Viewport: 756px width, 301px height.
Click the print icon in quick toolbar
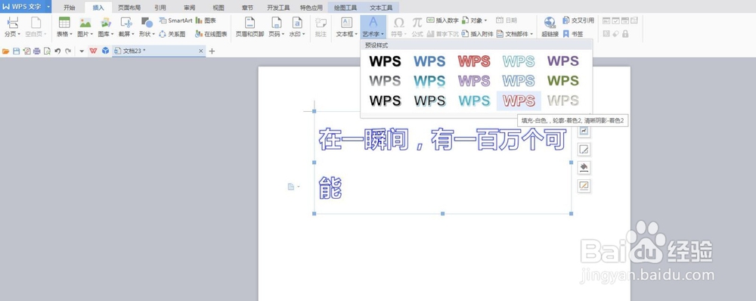(36, 51)
